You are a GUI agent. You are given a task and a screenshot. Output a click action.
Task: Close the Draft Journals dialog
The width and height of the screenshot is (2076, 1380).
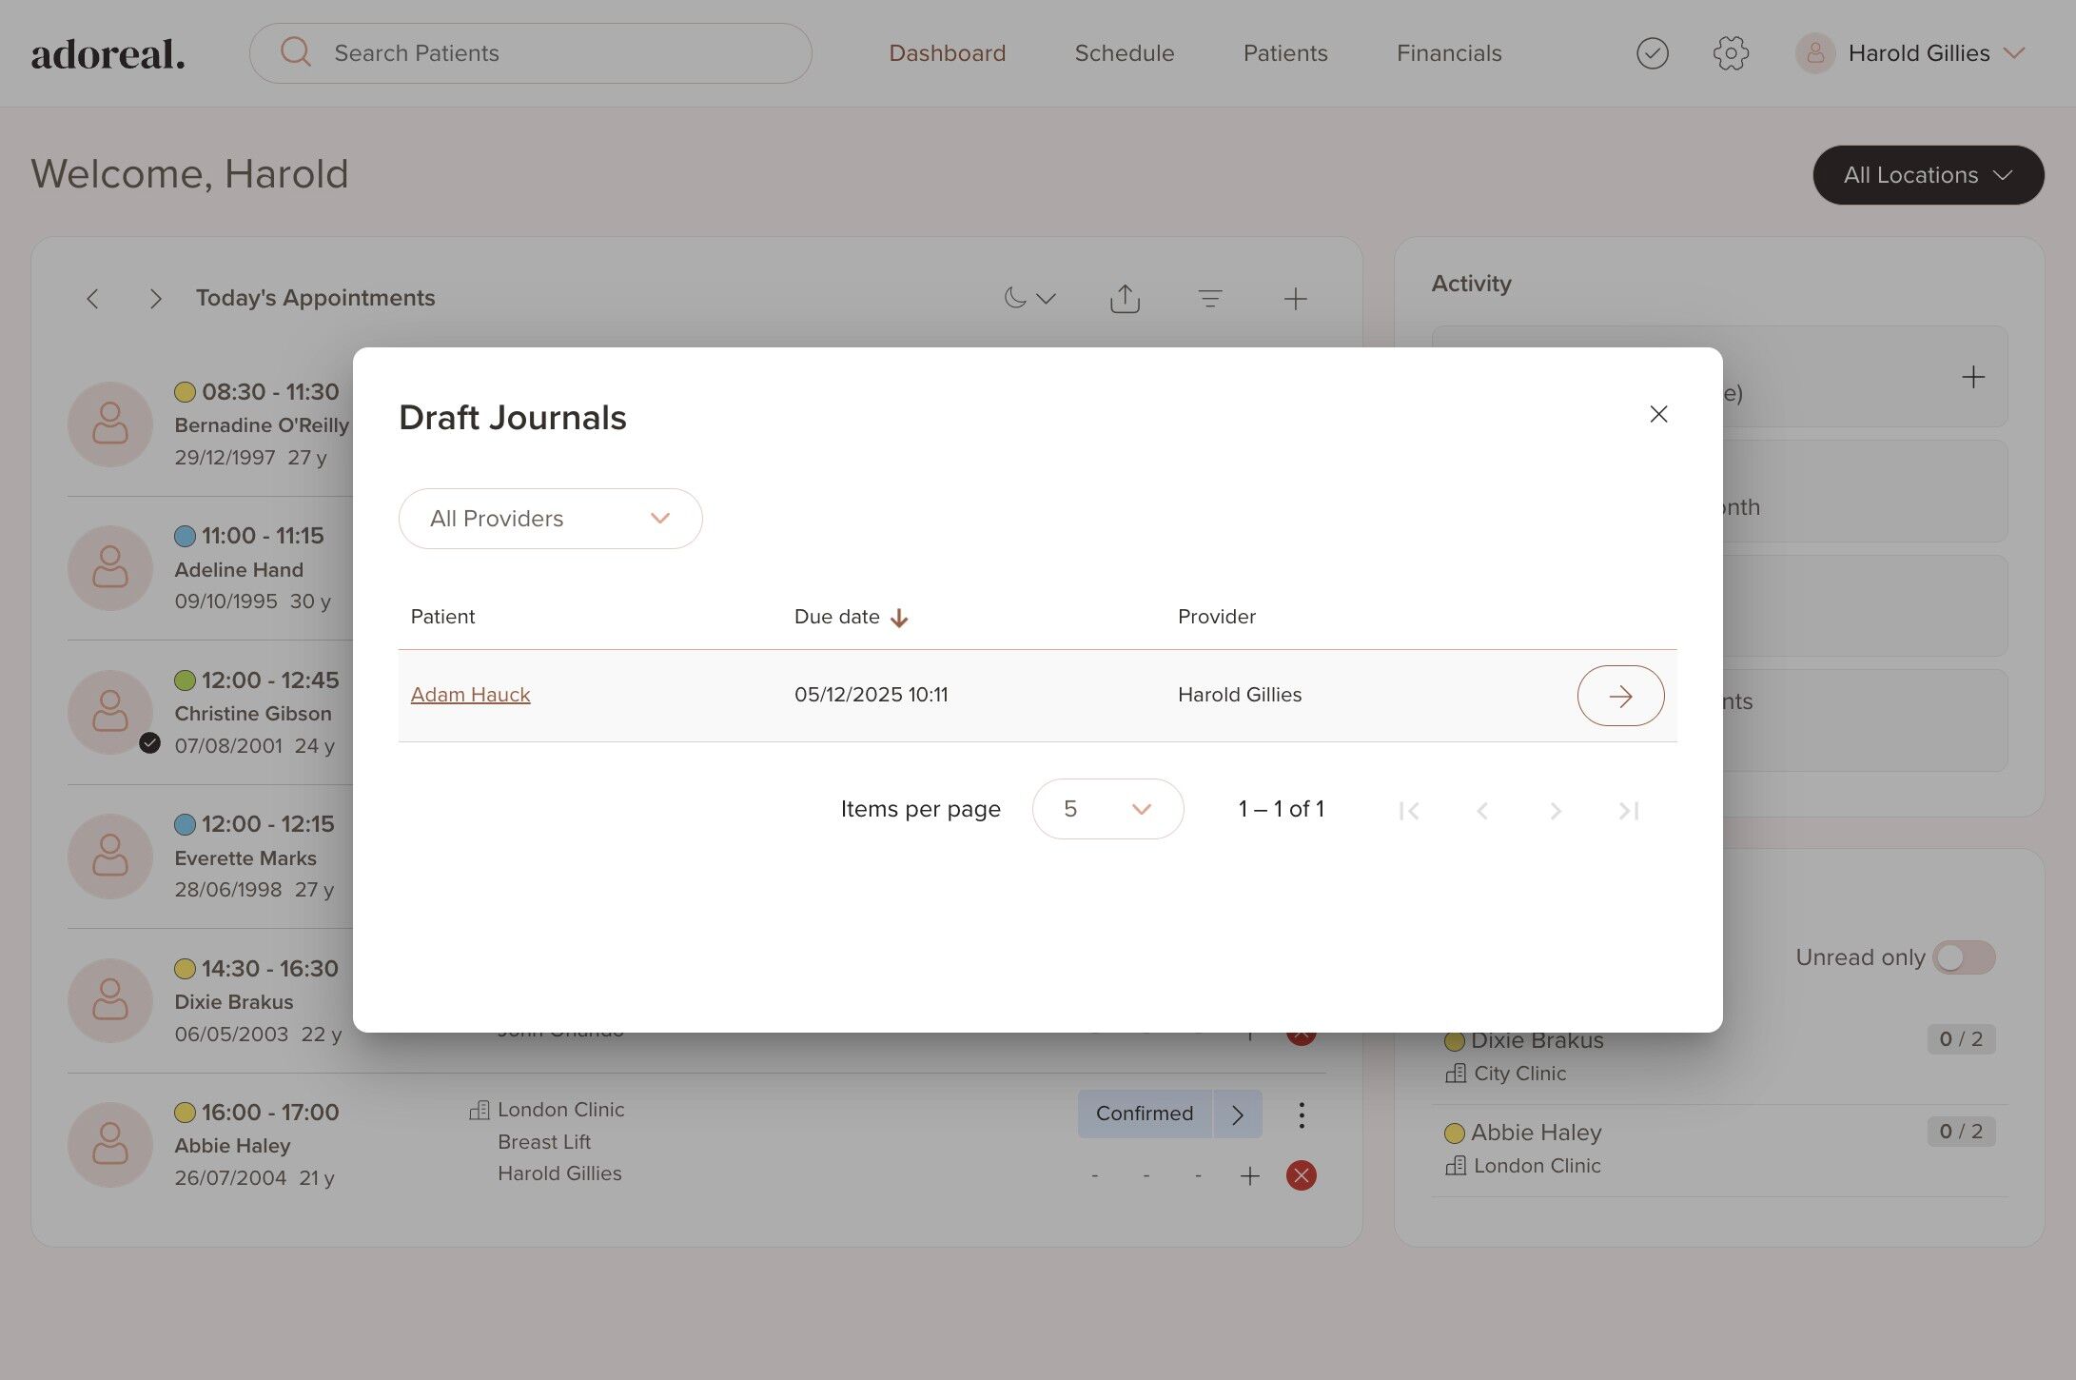point(1658,414)
